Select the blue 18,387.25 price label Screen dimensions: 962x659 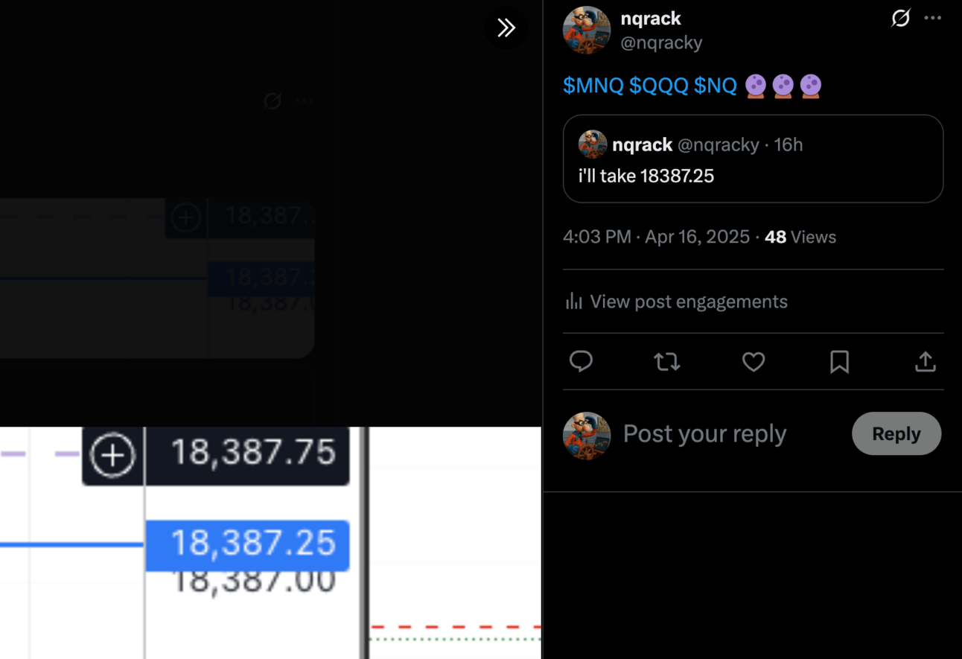click(247, 544)
